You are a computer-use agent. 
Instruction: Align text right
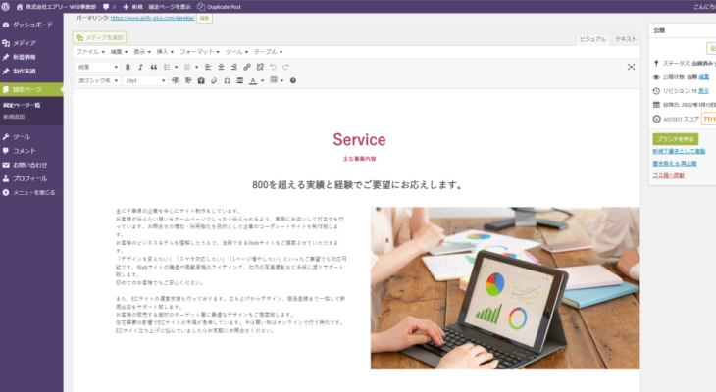click(x=233, y=67)
